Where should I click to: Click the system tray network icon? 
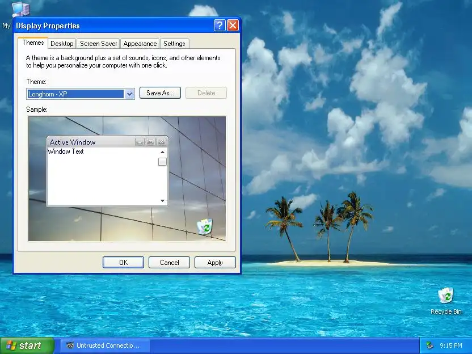click(429, 345)
